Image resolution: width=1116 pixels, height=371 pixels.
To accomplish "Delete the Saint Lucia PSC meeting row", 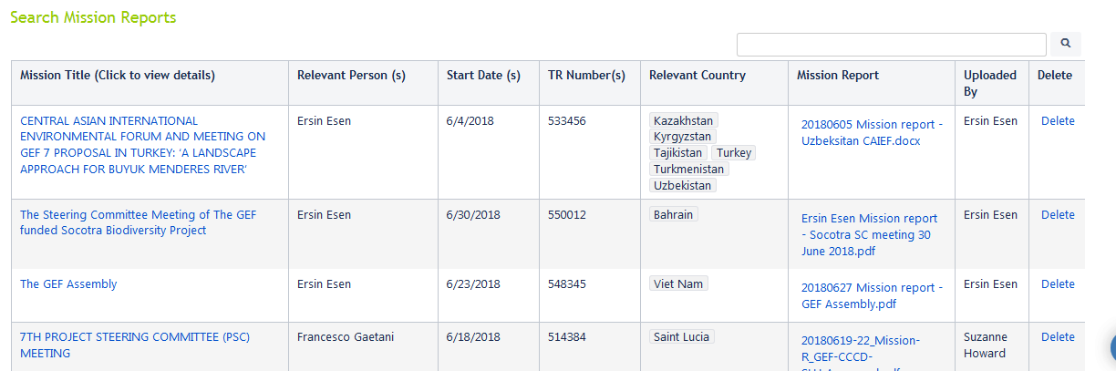I will 1058,336.
